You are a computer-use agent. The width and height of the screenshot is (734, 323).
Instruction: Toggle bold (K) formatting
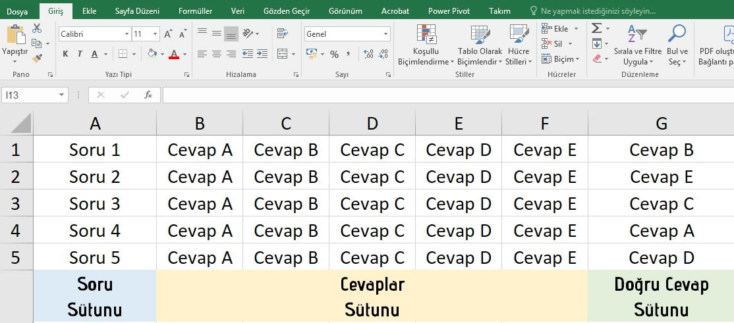click(x=65, y=54)
